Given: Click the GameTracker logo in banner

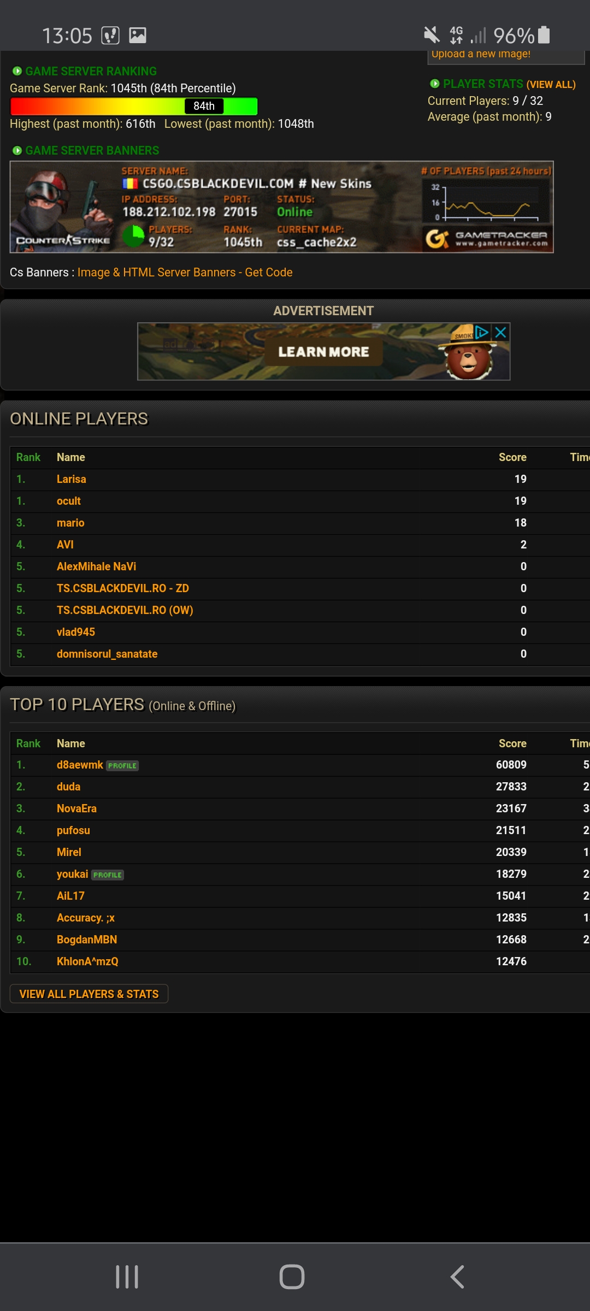Looking at the screenshot, I should (486, 239).
